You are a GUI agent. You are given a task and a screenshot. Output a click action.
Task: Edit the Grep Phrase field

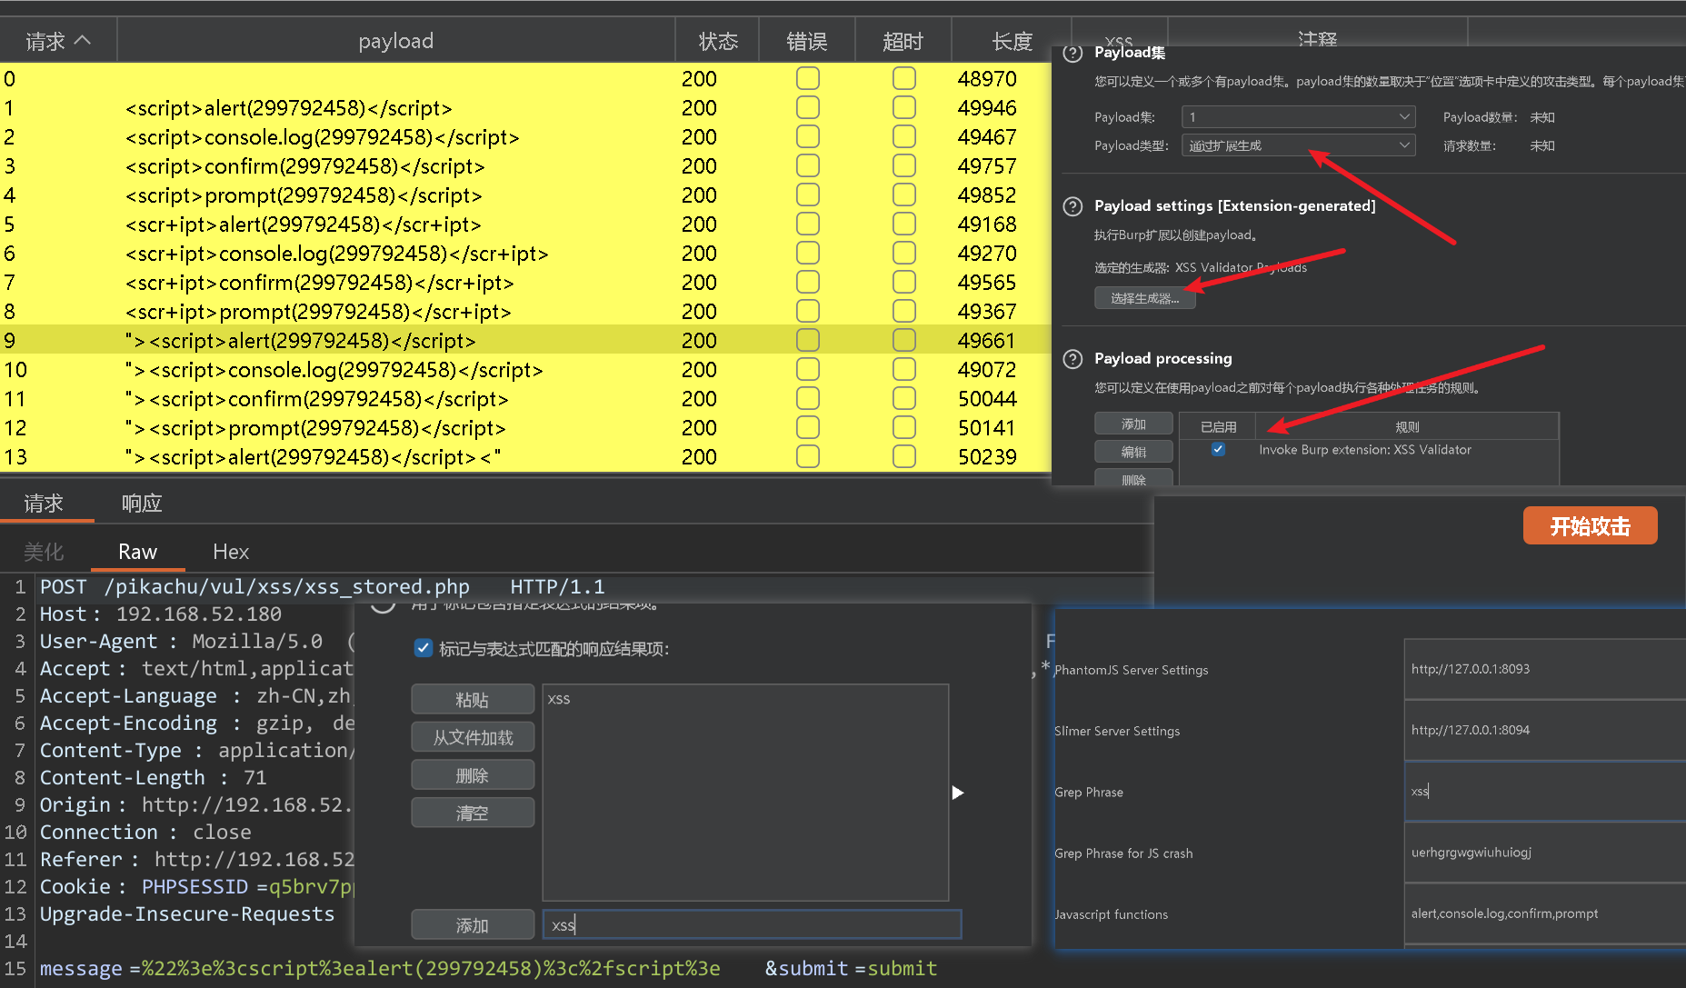pos(1544,791)
